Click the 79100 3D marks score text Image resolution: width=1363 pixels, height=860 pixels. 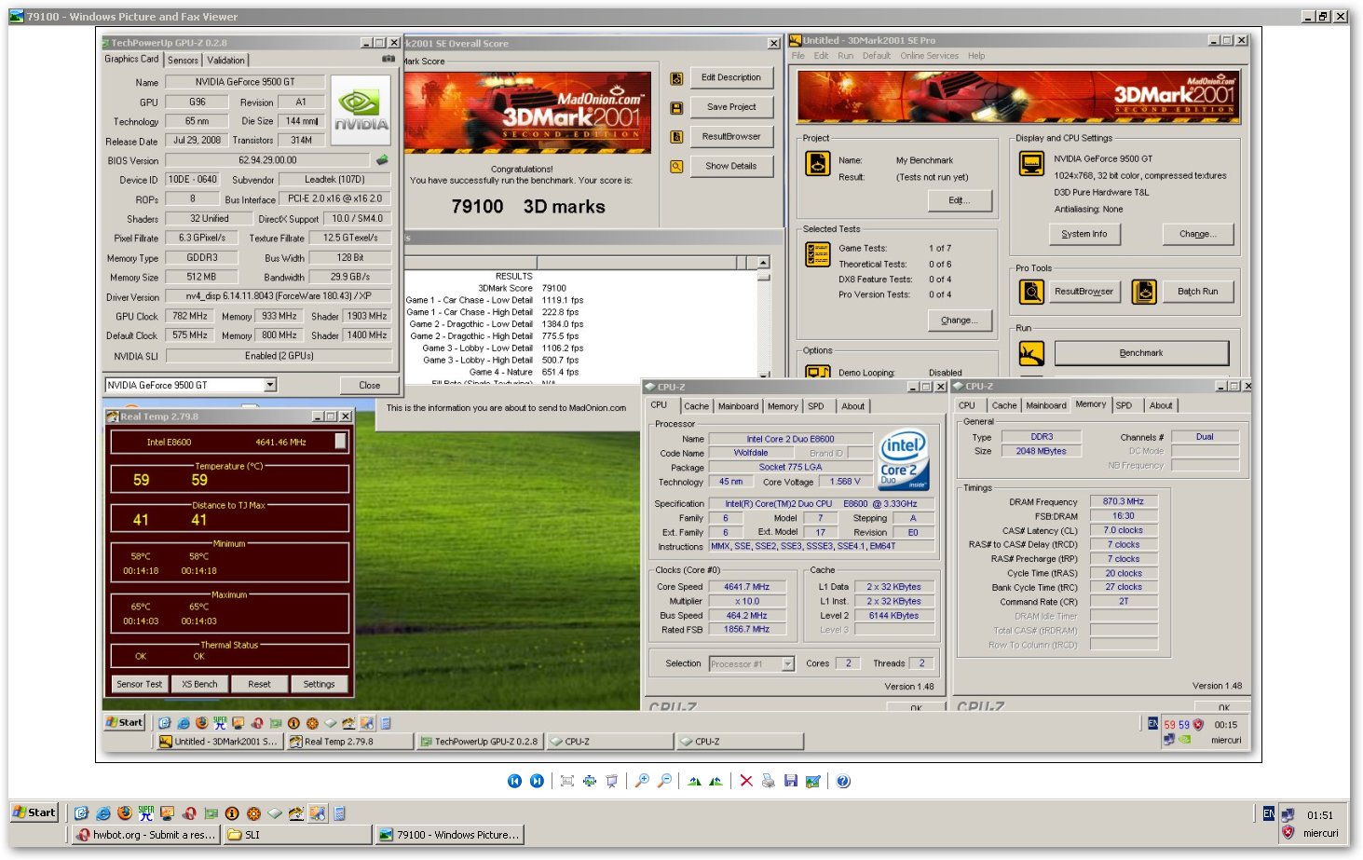pos(528,207)
